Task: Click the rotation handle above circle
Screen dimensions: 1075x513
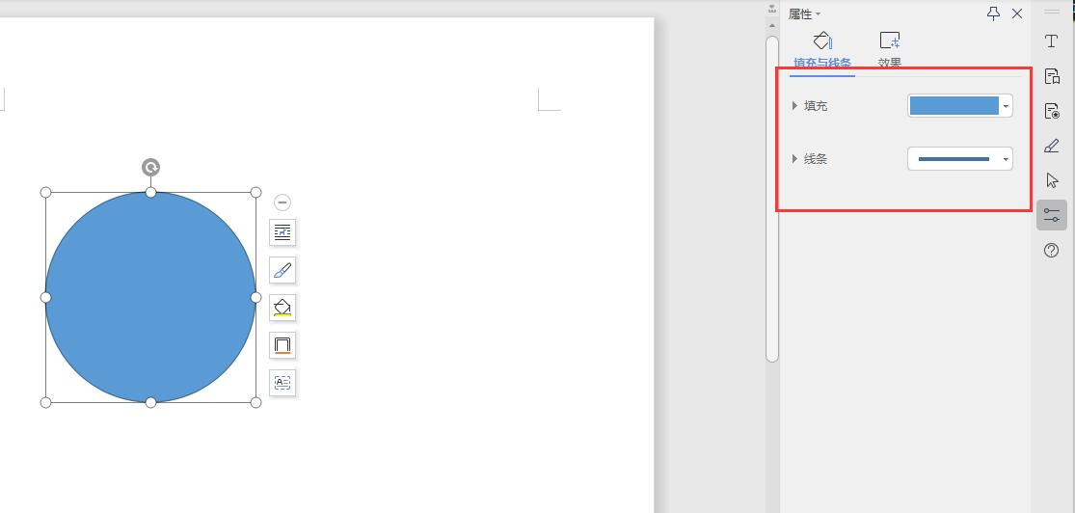Action: [x=150, y=168]
